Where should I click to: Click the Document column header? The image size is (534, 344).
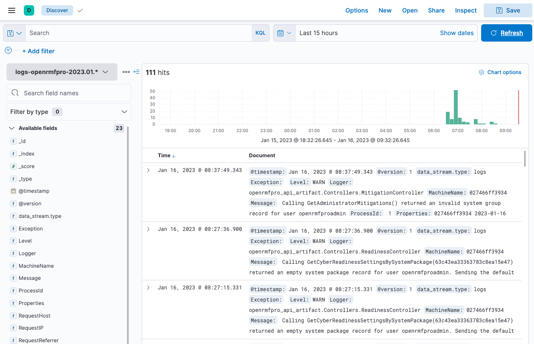click(x=262, y=156)
